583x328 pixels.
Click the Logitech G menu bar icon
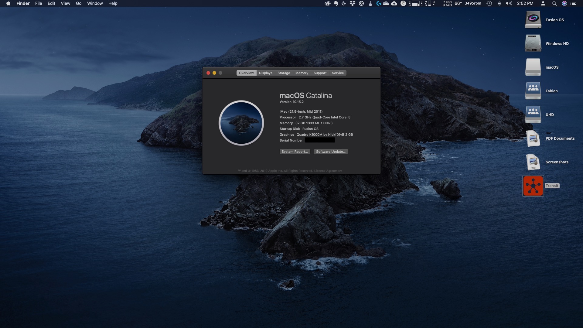[x=378, y=4]
